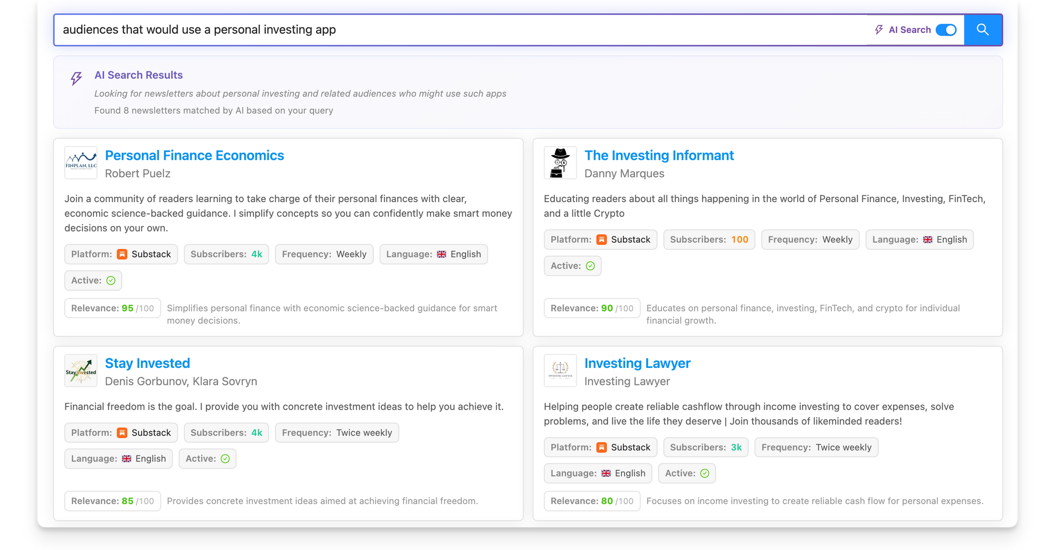The image size is (1055, 550).
Task: Click the magnifying glass search icon
Action: coord(982,30)
